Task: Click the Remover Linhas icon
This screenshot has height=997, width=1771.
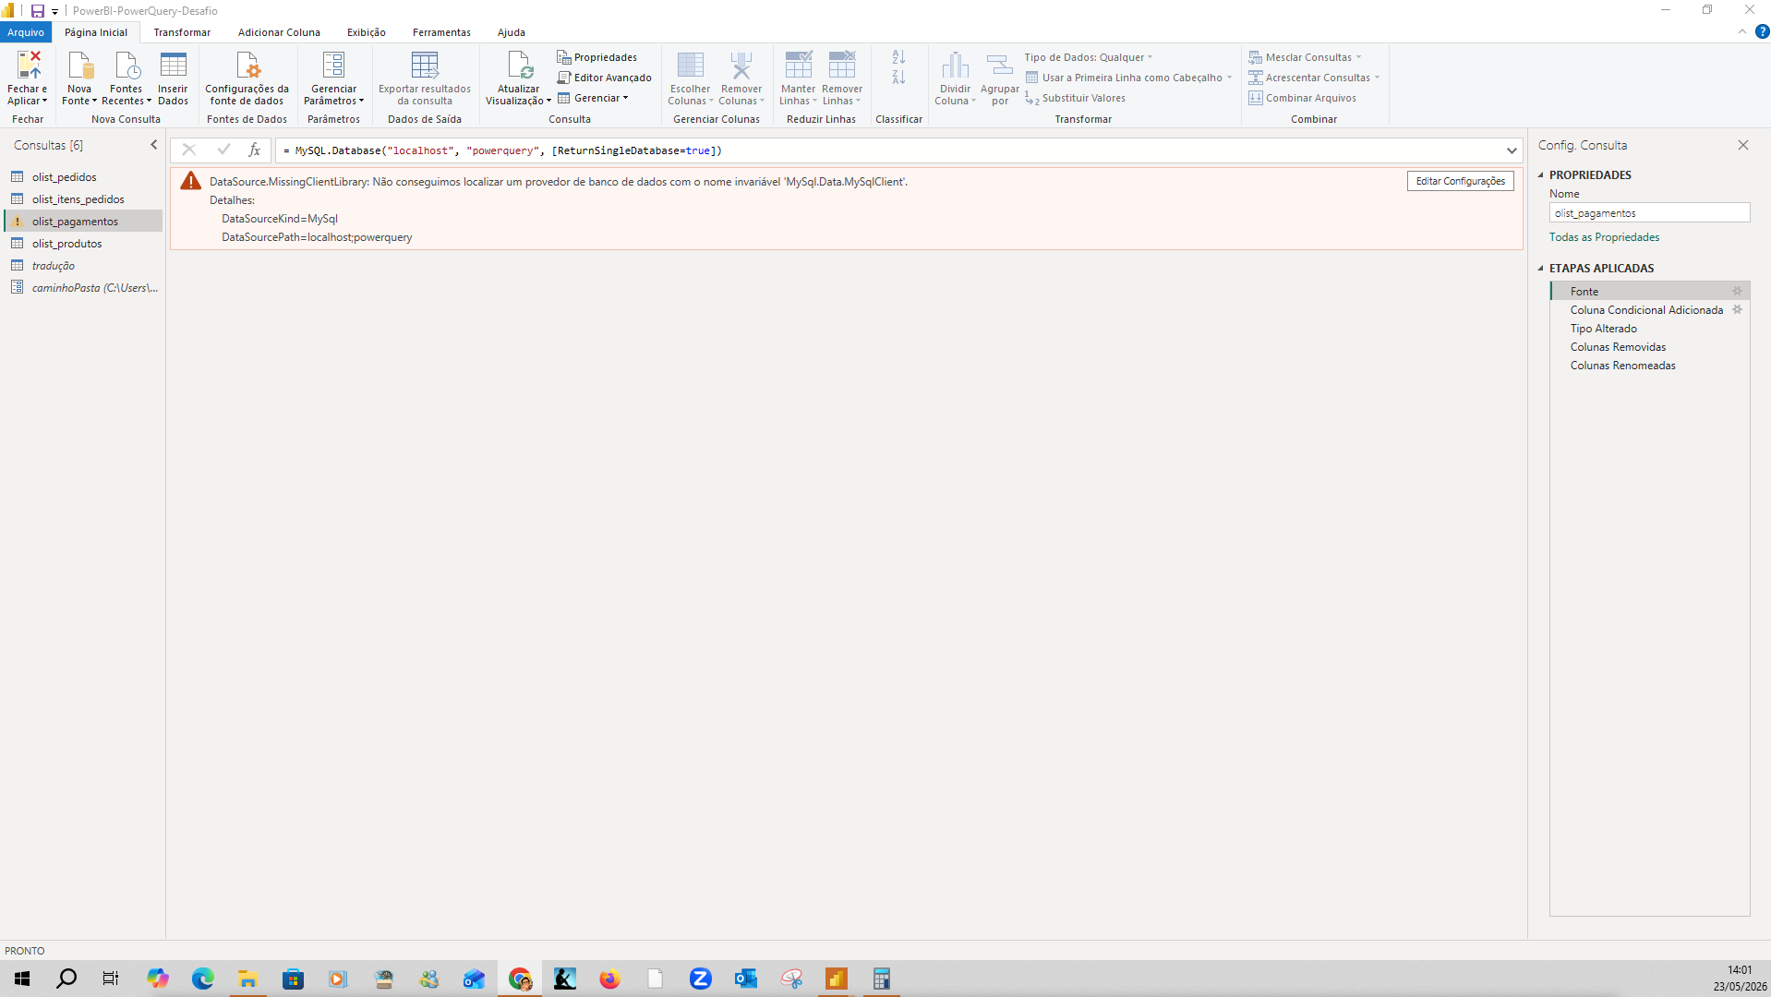Action: coord(841,65)
